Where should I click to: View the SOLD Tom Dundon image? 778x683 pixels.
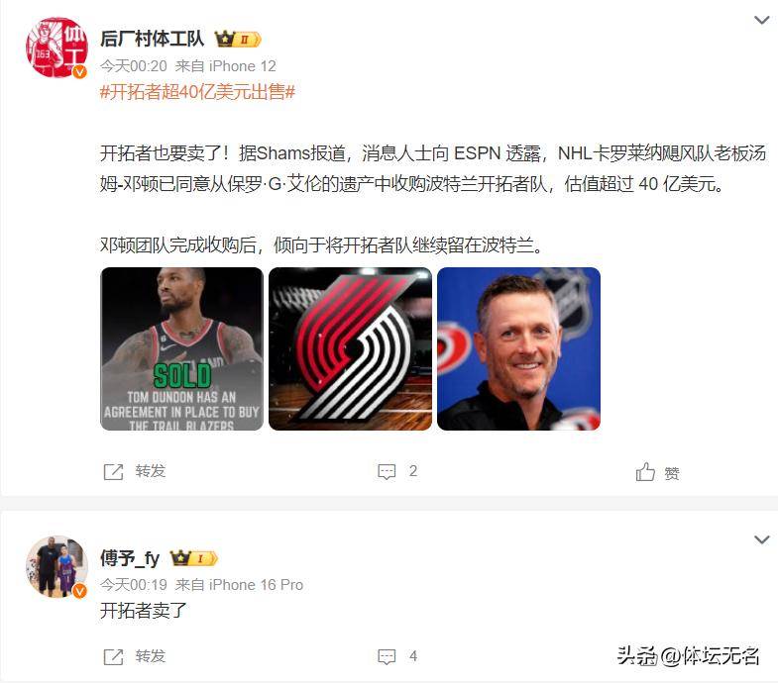(181, 348)
